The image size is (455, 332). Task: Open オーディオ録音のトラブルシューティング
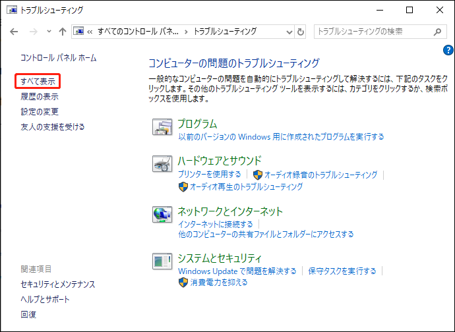click(321, 175)
